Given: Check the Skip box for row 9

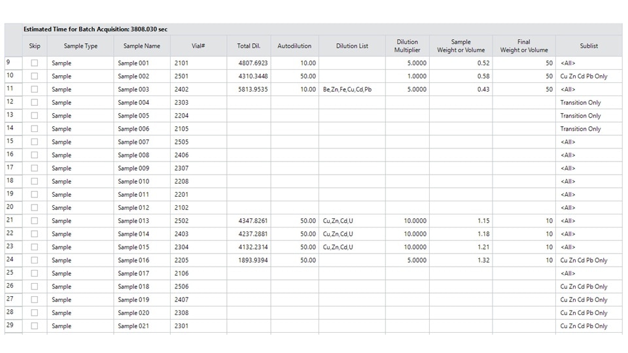Looking at the screenshot, I should click(35, 63).
